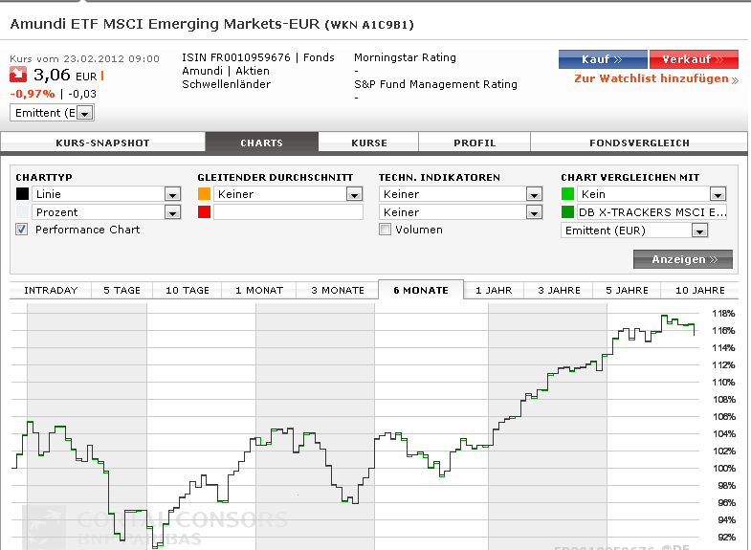
Task: Toggle the Performance Chart checkbox
Action: 22,230
